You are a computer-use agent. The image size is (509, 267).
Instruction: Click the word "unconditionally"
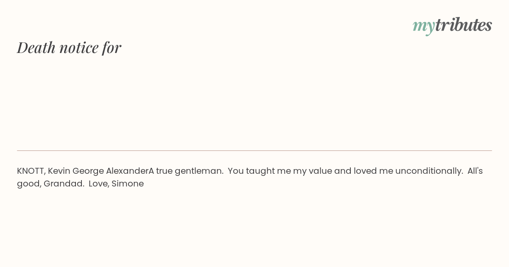pos(429,171)
